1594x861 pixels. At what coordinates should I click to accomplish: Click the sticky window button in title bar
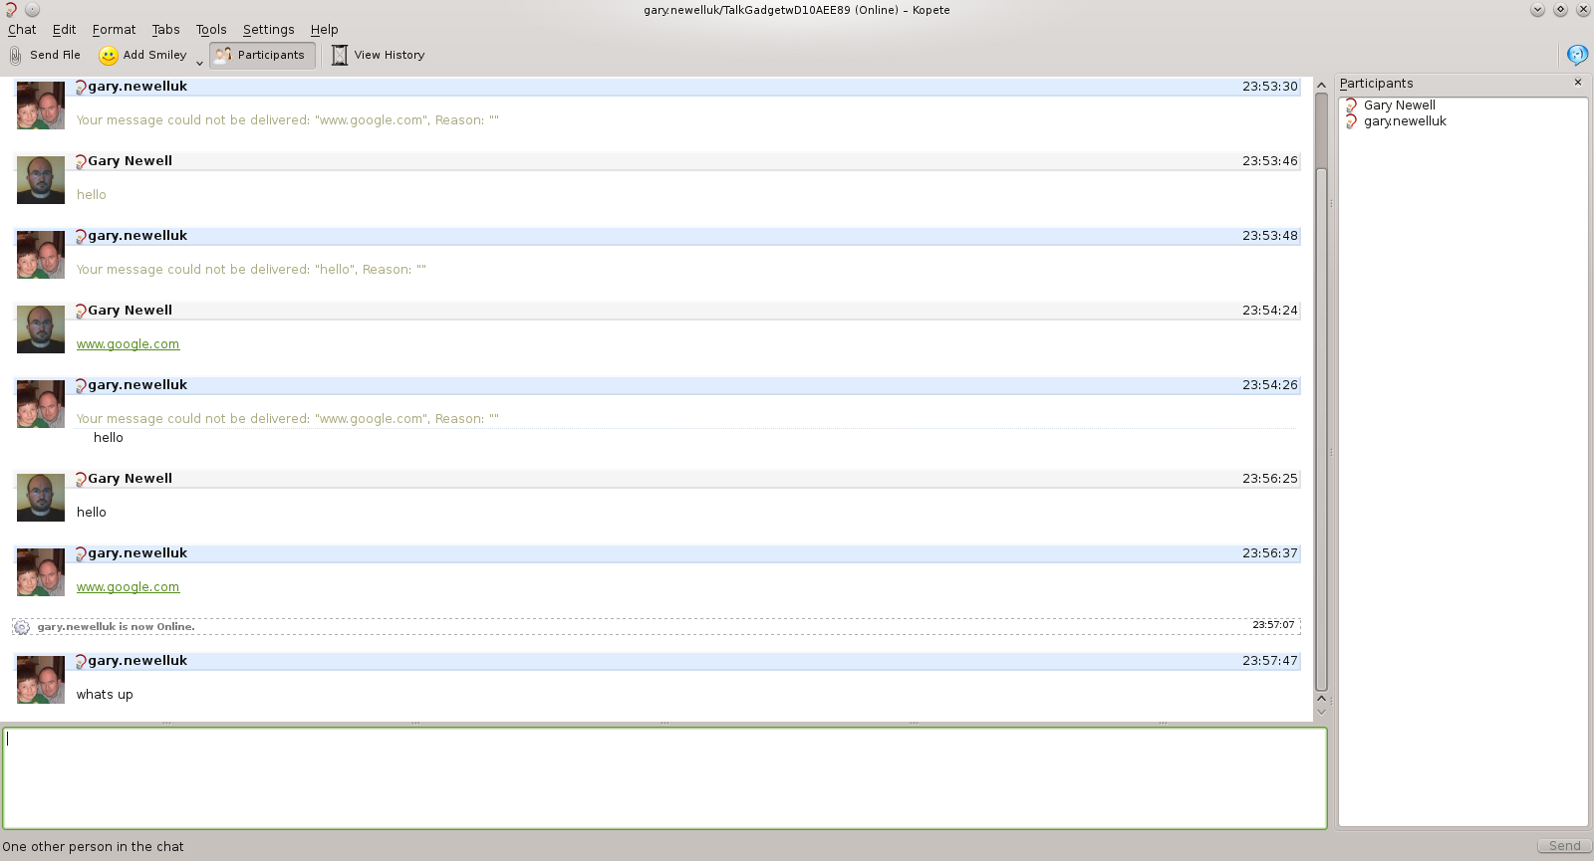click(32, 10)
